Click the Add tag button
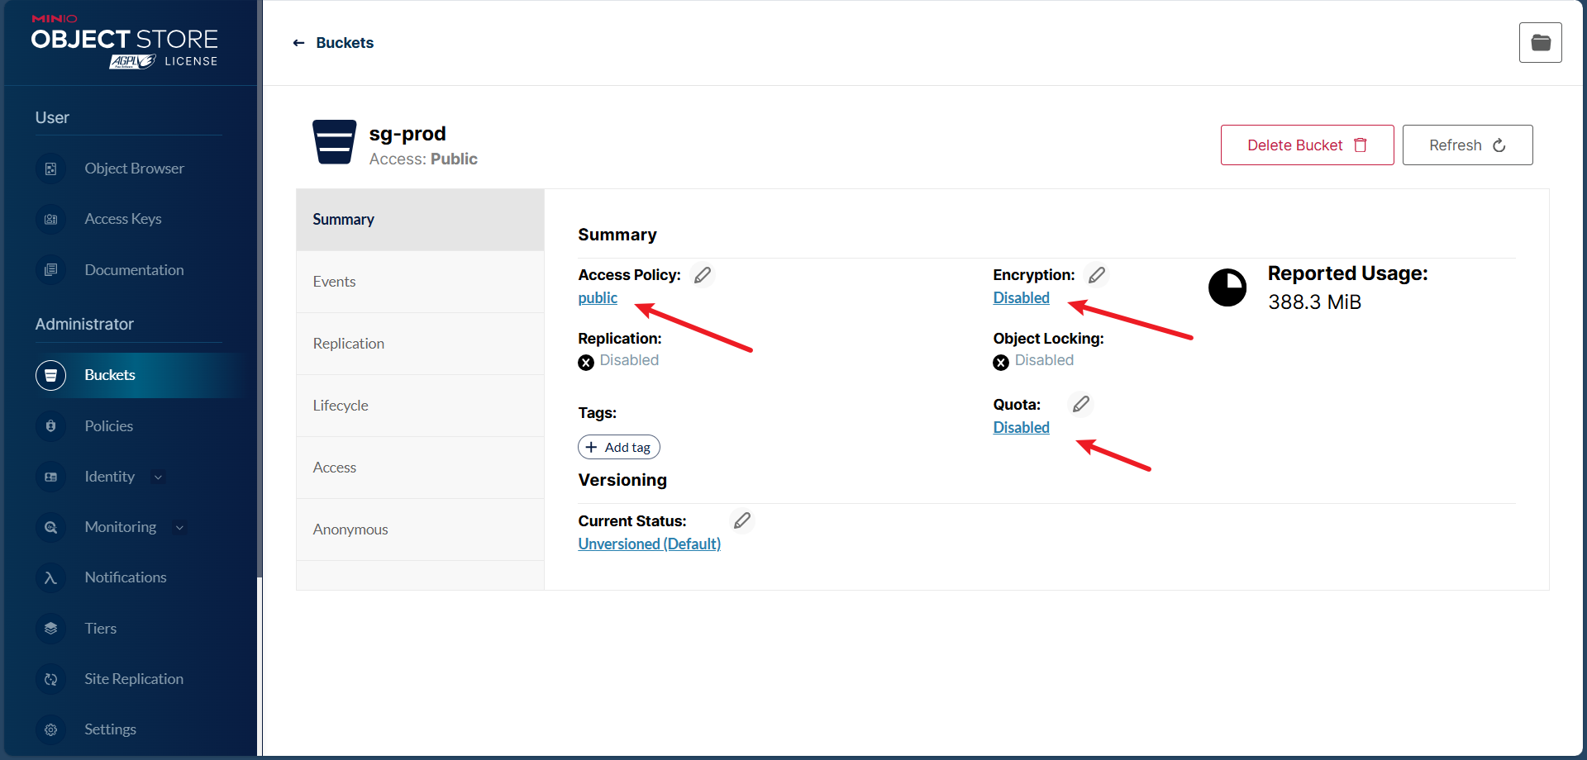The width and height of the screenshot is (1587, 760). (619, 447)
